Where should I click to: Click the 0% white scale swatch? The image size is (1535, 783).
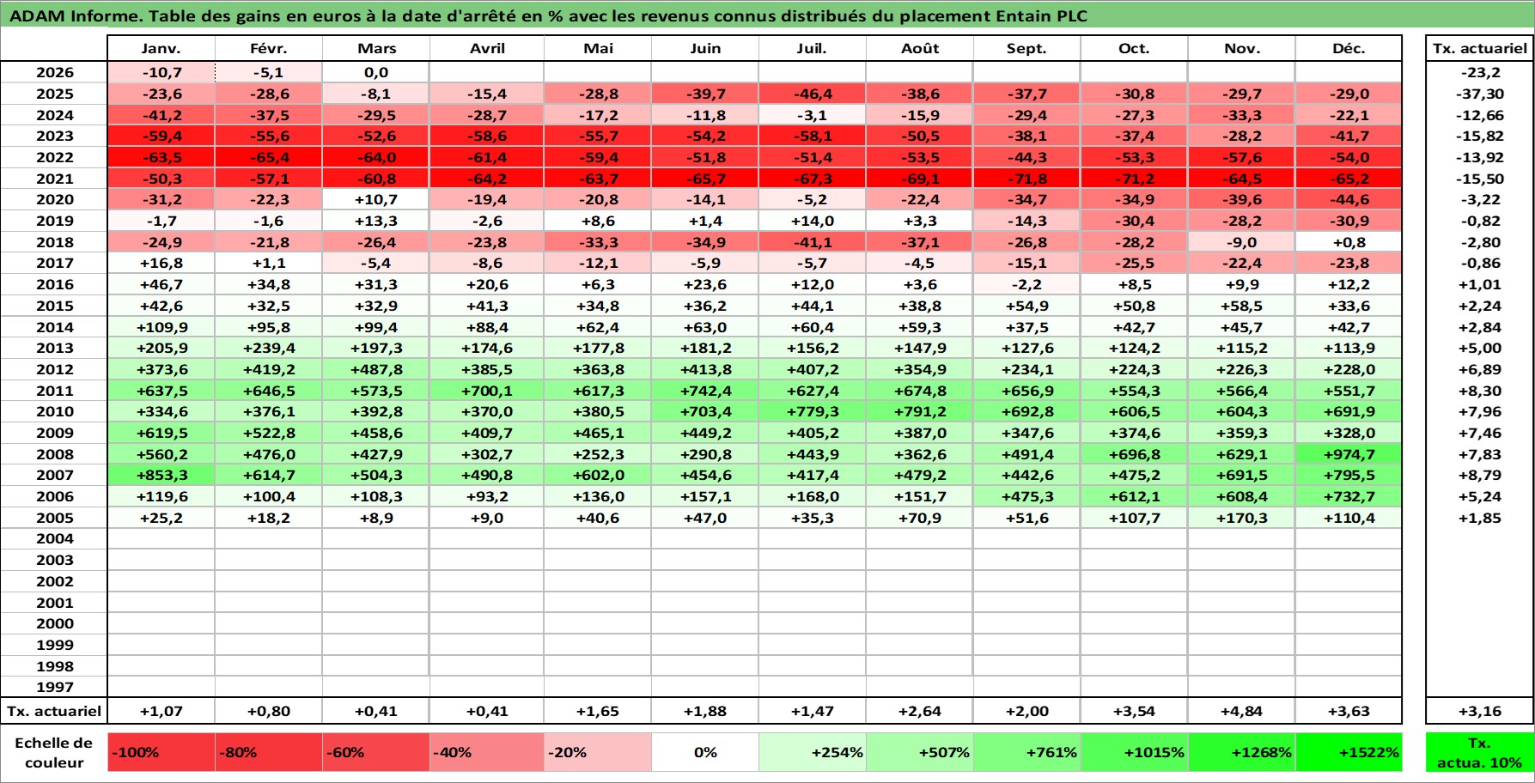click(x=705, y=752)
